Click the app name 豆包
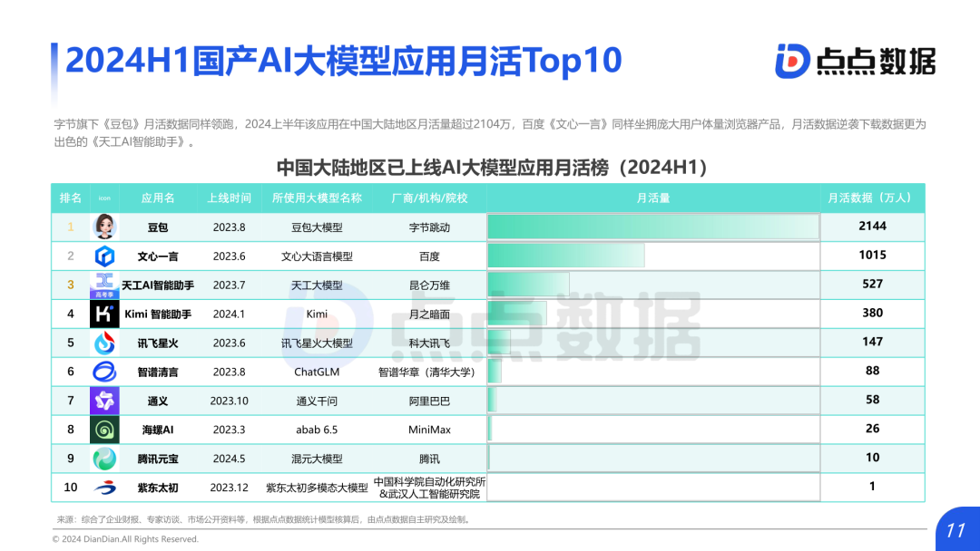Image resolution: width=980 pixels, height=551 pixels. click(x=158, y=227)
